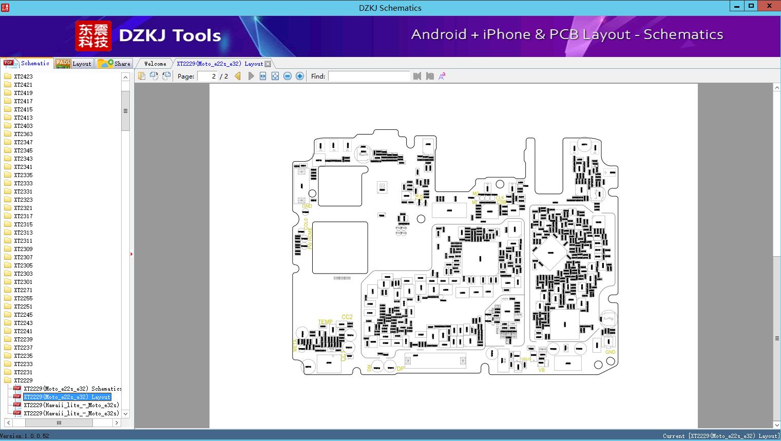
Task: Go to the previous page with the orange arrow
Action: coord(238,76)
